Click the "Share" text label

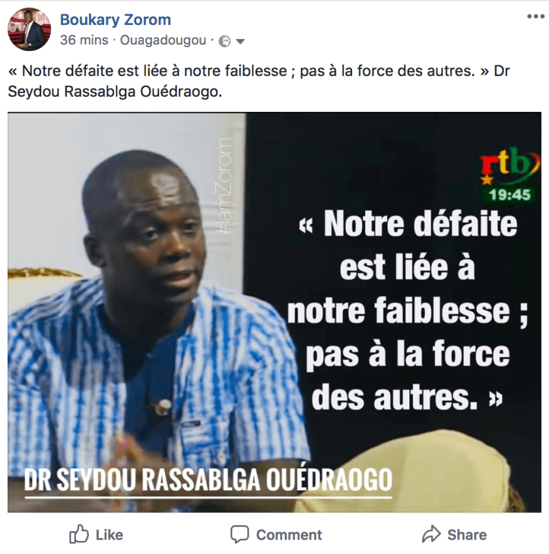pyautogui.click(x=467, y=535)
